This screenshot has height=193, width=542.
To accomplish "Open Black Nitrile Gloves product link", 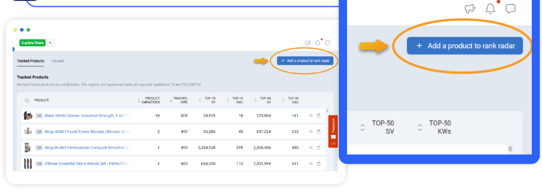I will pyautogui.click(x=88, y=116).
